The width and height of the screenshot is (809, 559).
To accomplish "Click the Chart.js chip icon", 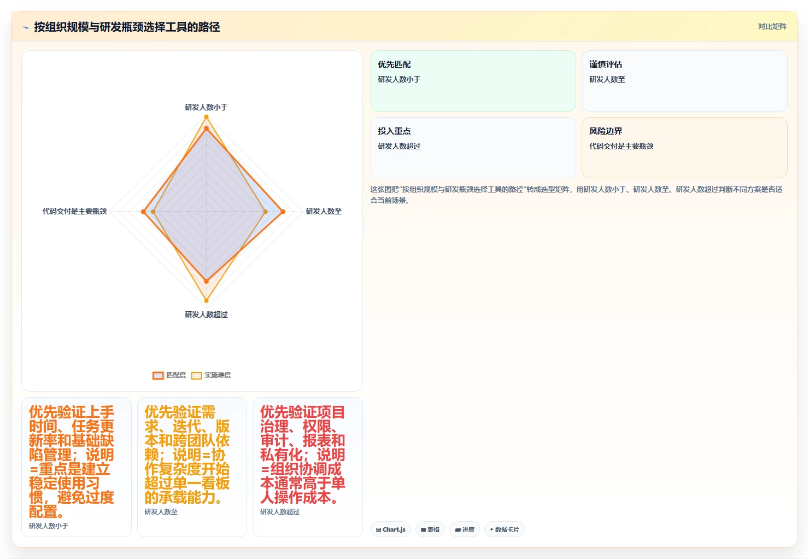I will click(x=378, y=529).
